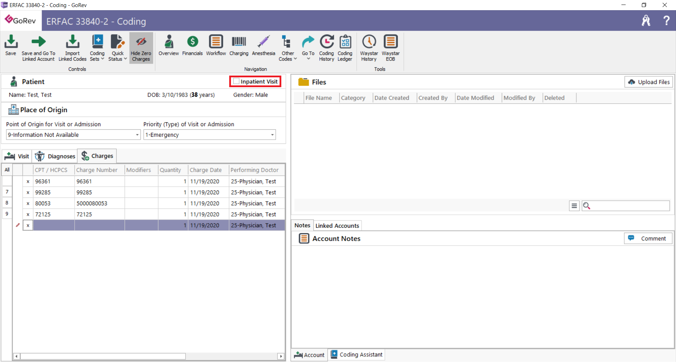
Task: Open Coding Ledger icon
Action: pyautogui.click(x=345, y=48)
